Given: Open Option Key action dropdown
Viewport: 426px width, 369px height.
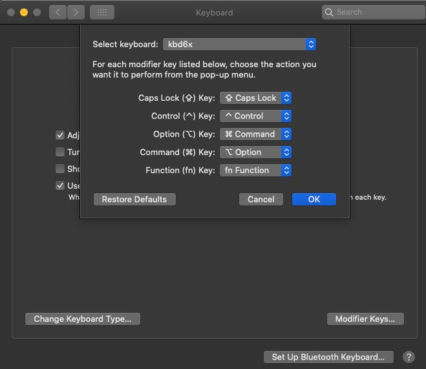Looking at the screenshot, I should click(x=255, y=134).
